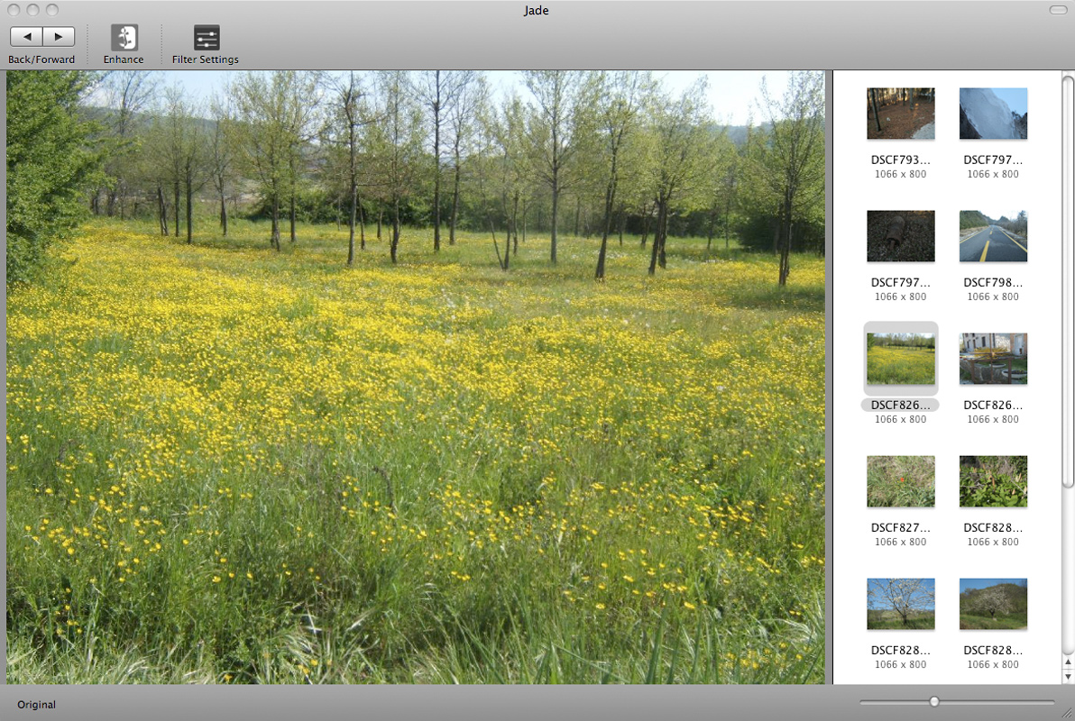Image resolution: width=1075 pixels, height=721 pixels.
Task: Click the "DSCF827..." file name label
Action: [900, 528]
